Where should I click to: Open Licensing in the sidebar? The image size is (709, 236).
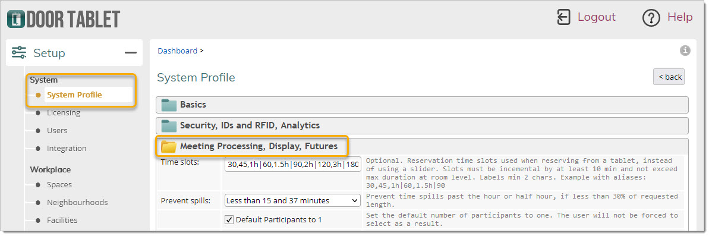[64, 112]
